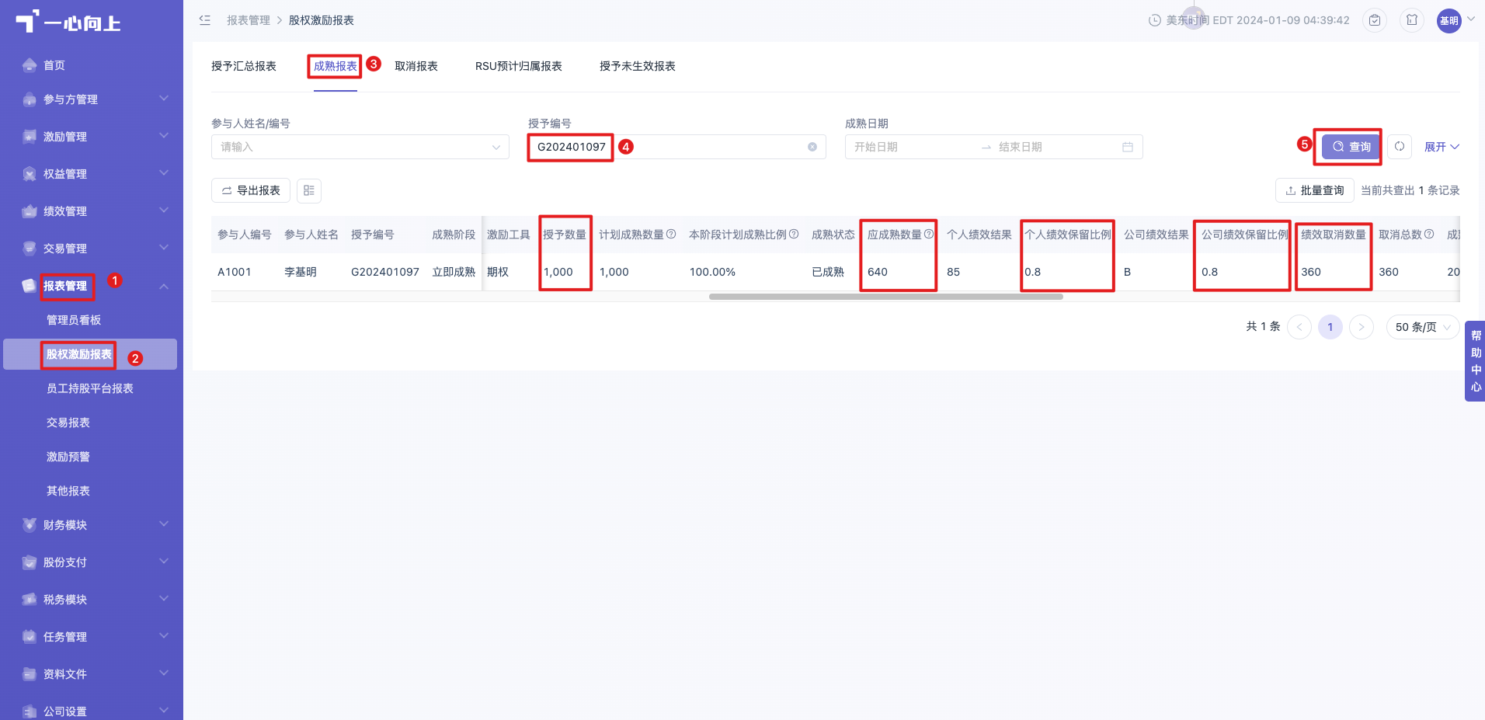Viewport: 1485px width, 720px height.
Task: Switch to the 授予未生效报表 tab
Action: pos(638,66)
